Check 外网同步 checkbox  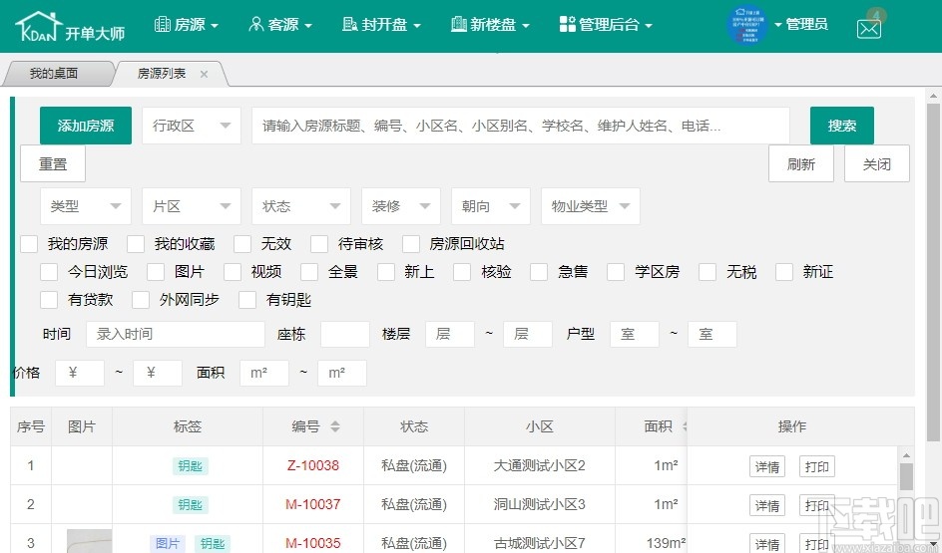pos(141,299)
